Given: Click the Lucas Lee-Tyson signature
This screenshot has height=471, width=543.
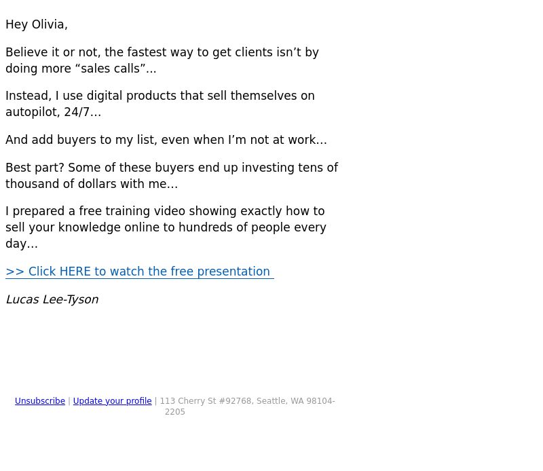Looking at the screenshot, I should [x=52, y=299].
